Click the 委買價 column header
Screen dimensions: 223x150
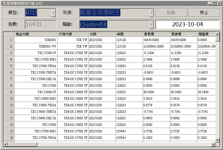(156, 34)
